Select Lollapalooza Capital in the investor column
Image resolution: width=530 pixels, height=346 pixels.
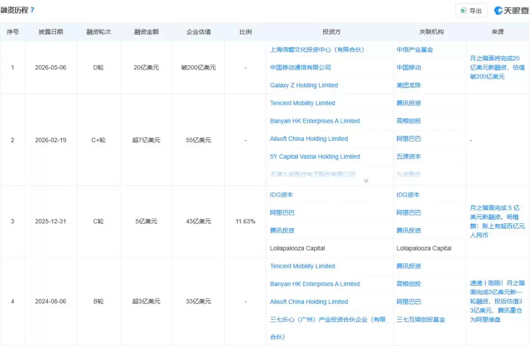[297, 248]
